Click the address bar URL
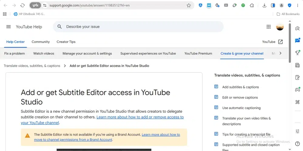 point(89,5)
